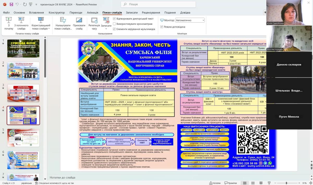Click Примітки button in status bar
Screen dimensions: 313x185
point(230,183)
